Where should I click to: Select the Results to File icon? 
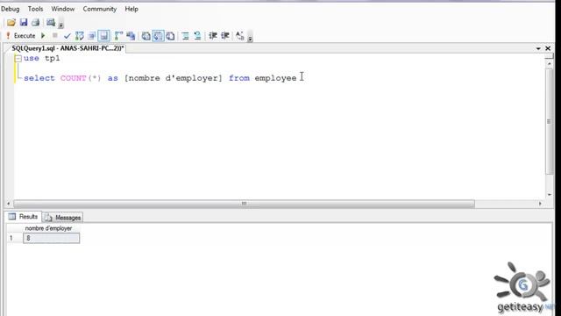click(170, 36)
